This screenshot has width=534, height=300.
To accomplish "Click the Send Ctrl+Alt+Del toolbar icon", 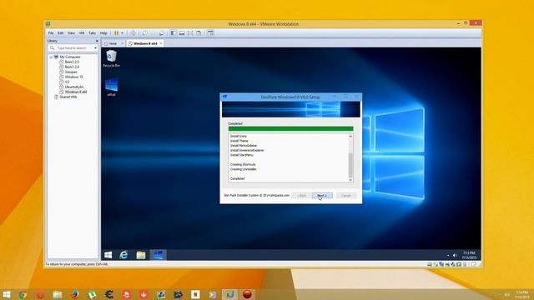I will (133, 33).
